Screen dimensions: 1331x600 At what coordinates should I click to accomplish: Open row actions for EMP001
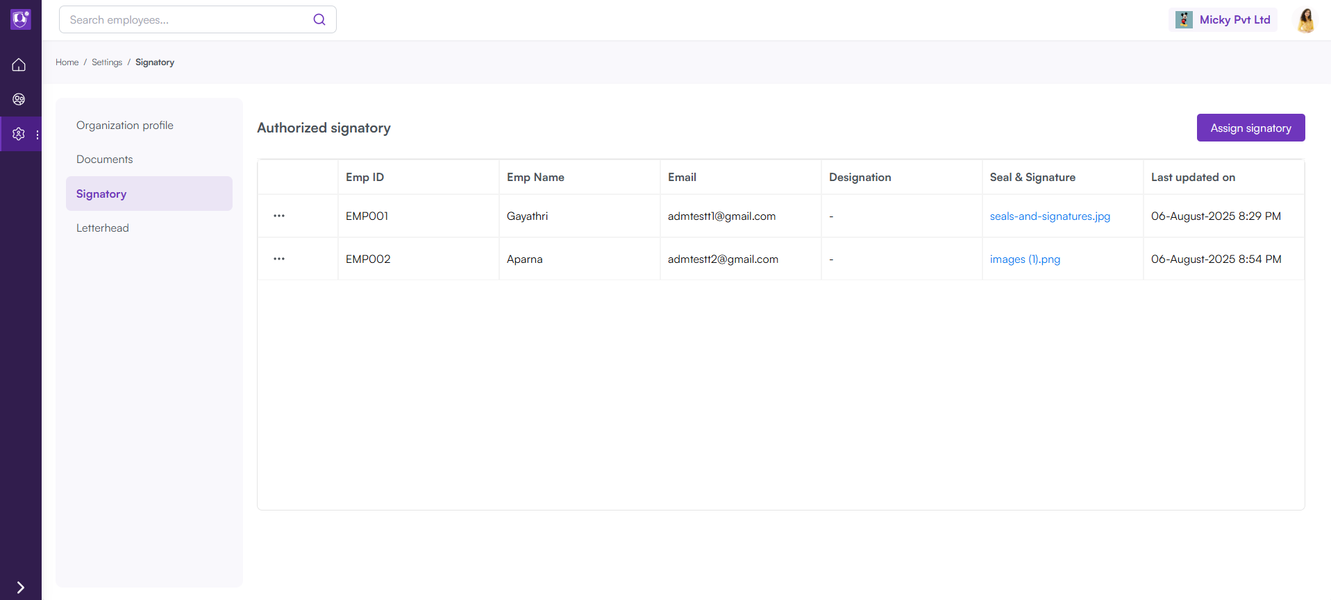click(279, 216)
